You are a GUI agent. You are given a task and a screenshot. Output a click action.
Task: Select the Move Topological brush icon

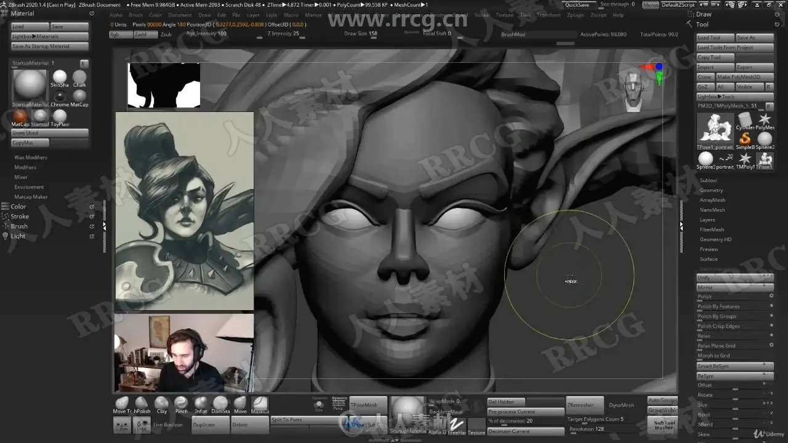(122, 404)
